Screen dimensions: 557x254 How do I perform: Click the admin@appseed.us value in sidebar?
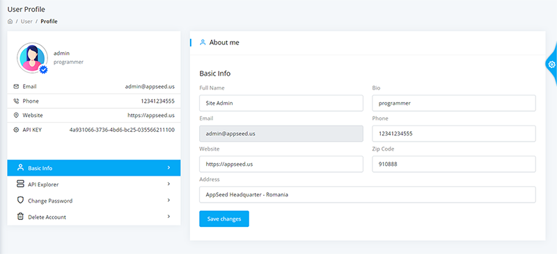pos(150,87)
